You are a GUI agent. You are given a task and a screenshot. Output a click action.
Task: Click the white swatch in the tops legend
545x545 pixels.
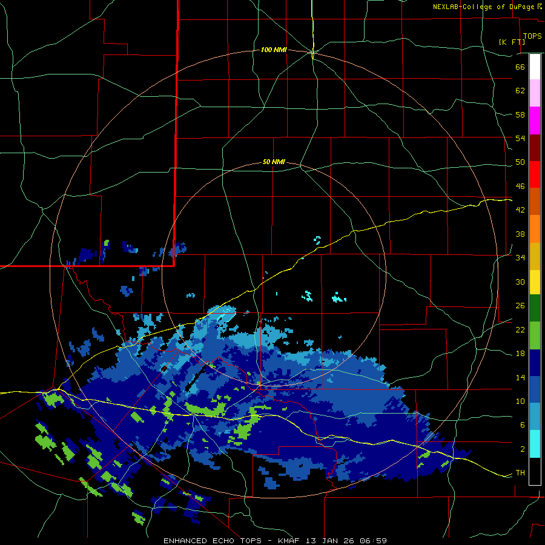pyautogui.click(x=535, y=67)
